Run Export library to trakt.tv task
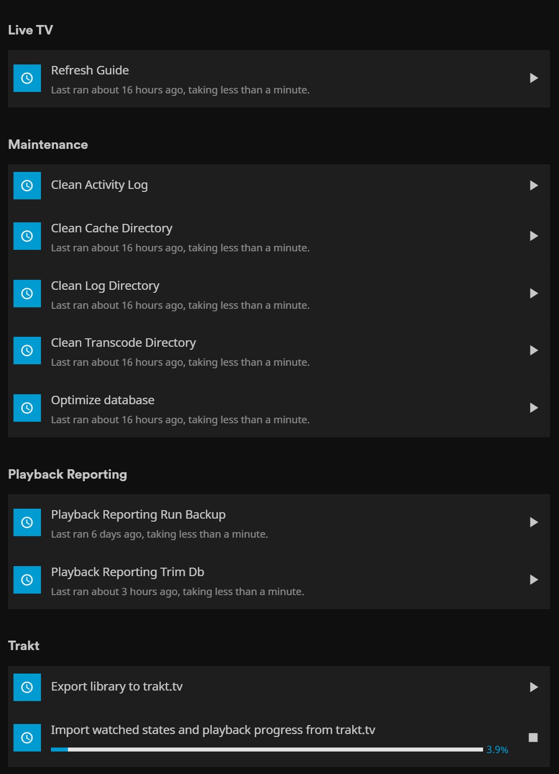The width and height of the screenshot is (559, 774). click(534, 687)
